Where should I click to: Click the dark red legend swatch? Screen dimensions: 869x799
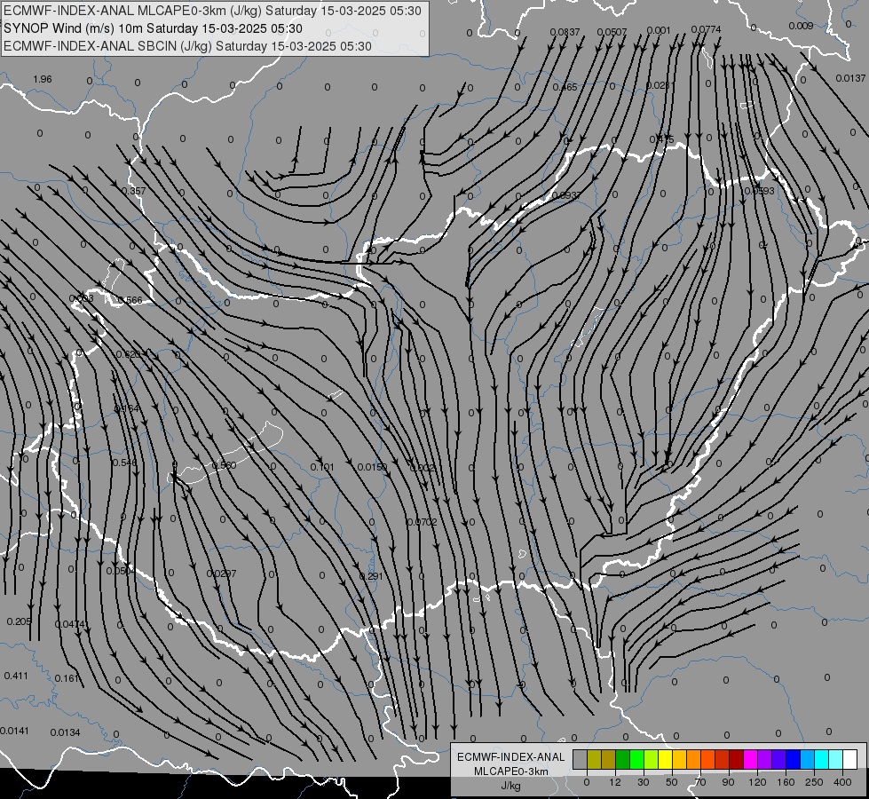click(x=737, y=759)
